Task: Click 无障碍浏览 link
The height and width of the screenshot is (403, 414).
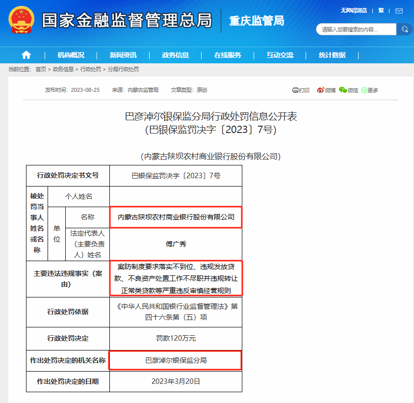Action: [354, 11]
